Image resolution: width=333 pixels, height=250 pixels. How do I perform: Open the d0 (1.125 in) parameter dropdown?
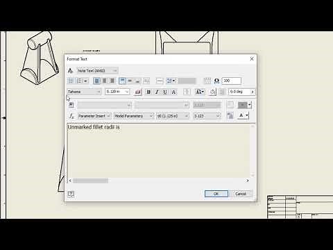tap(173, 116)
